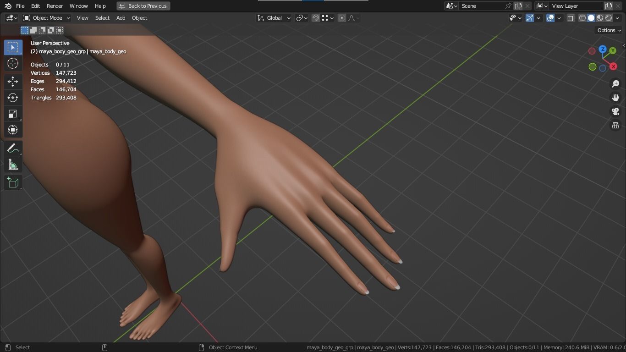Screen dimensions: 626x352
Task: Choose the set new selection mode icon
Action: pyautogui.click(x=25, y=30)
